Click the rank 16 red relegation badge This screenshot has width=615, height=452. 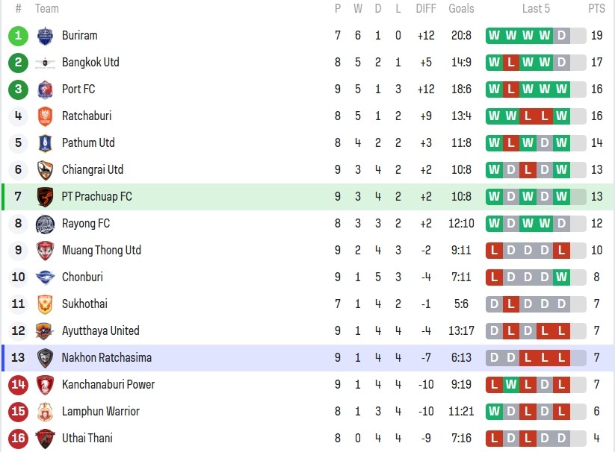19,439
